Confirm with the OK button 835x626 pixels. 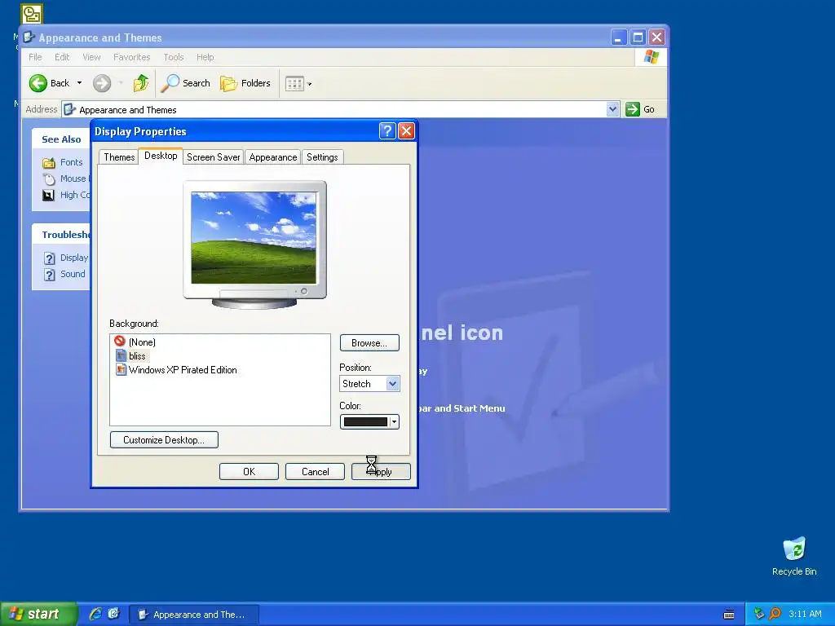(x=250, y=472)
